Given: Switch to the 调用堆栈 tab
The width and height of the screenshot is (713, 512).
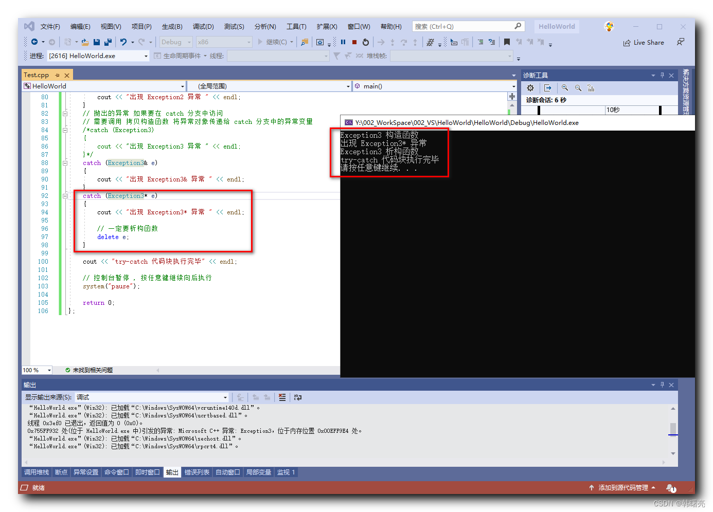Looking at the screenshot, I should pyautogui.click(x=37, y=472).
